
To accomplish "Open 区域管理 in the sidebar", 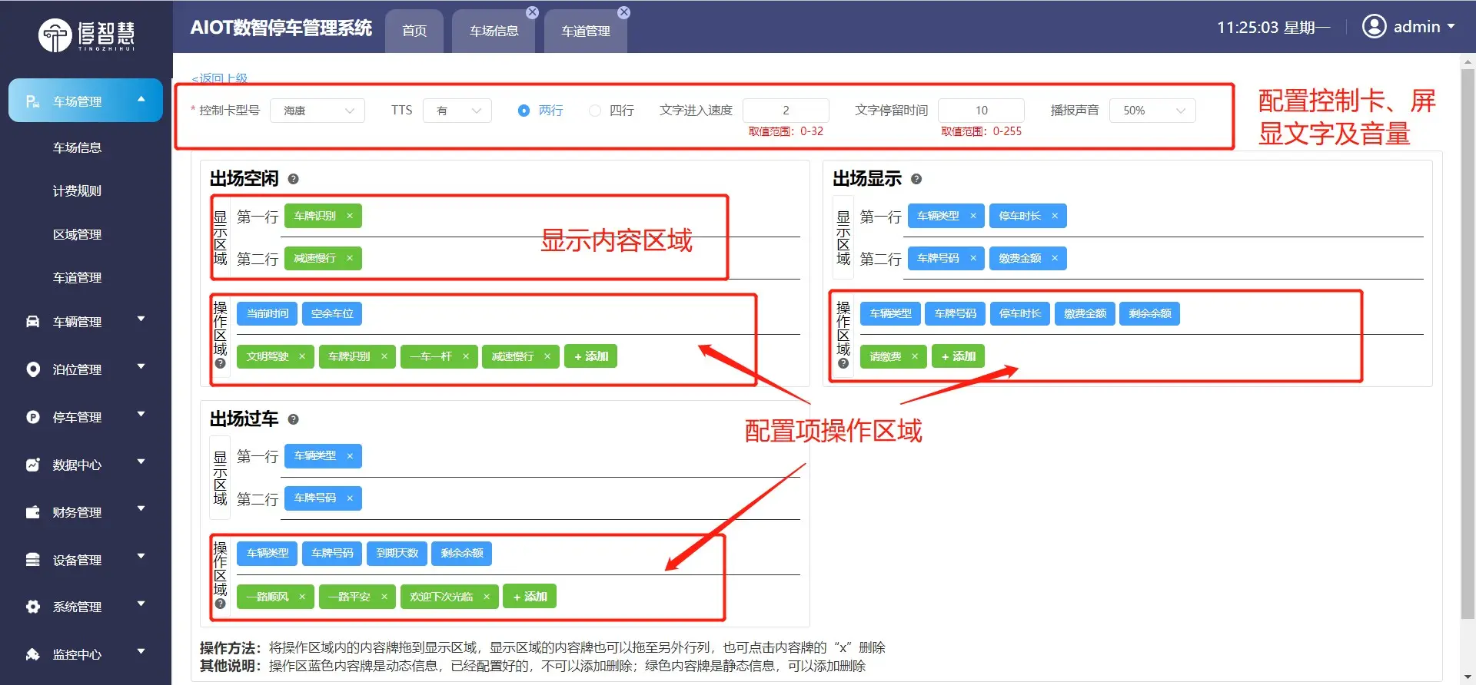I will (77, 234).
